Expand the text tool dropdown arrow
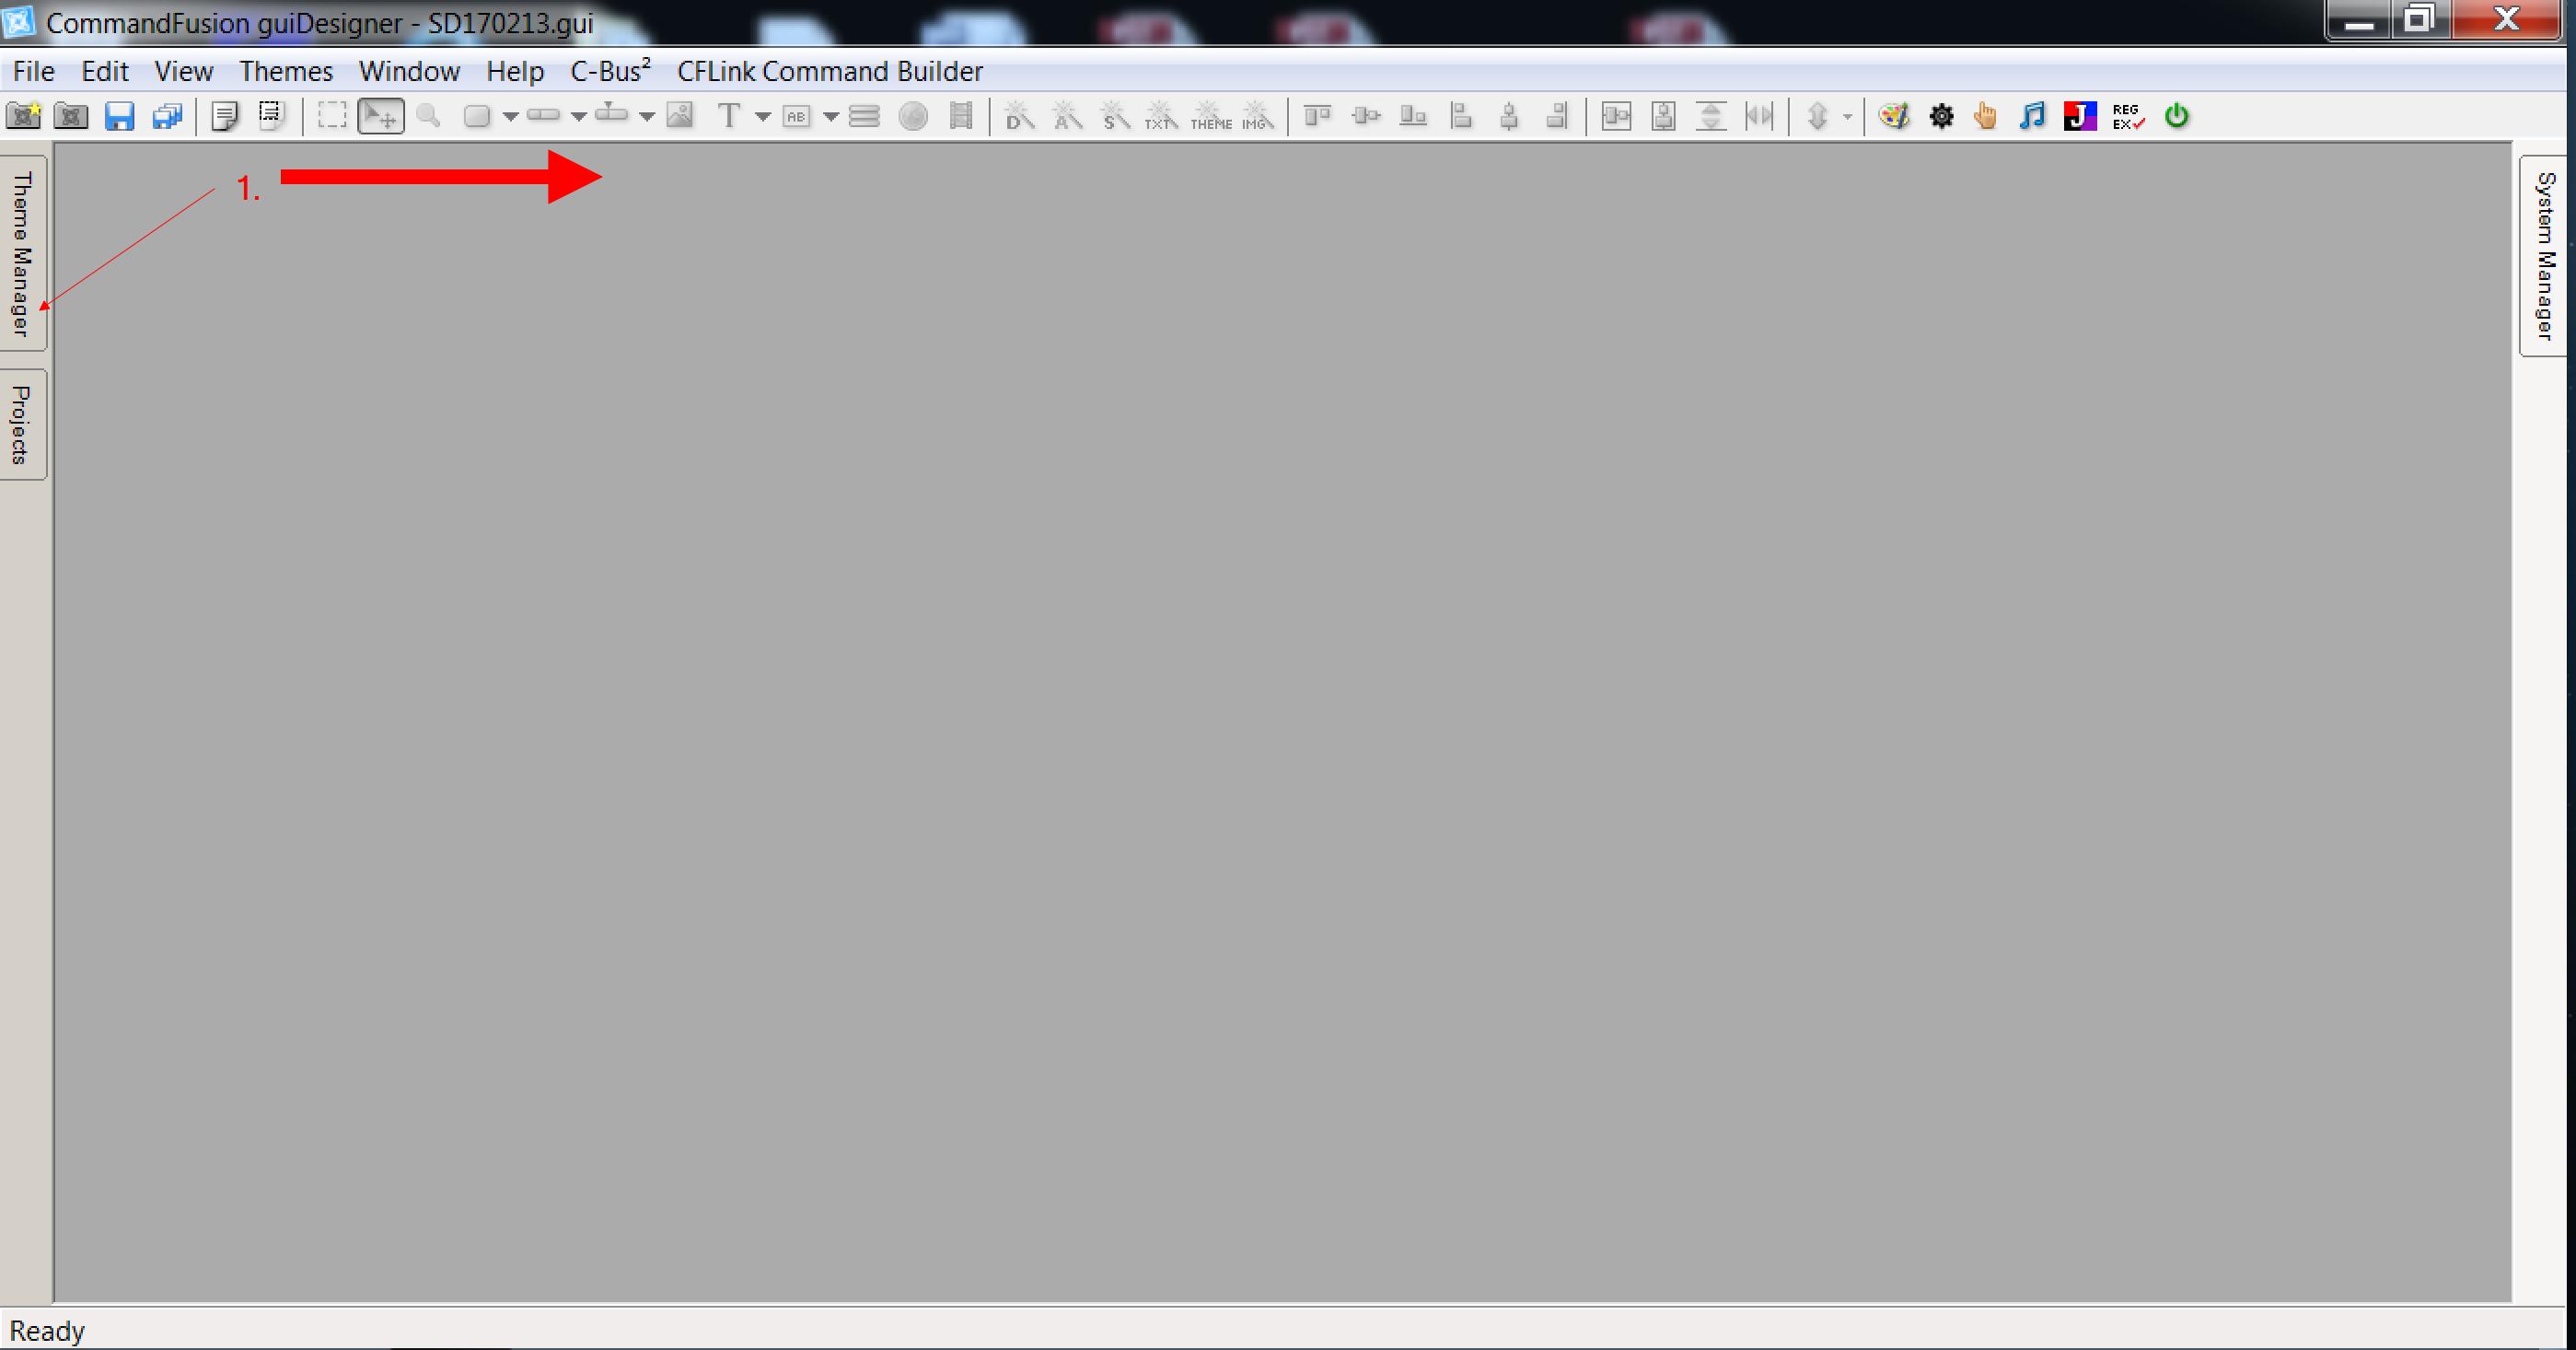2576x1350 pixels. 763,118
